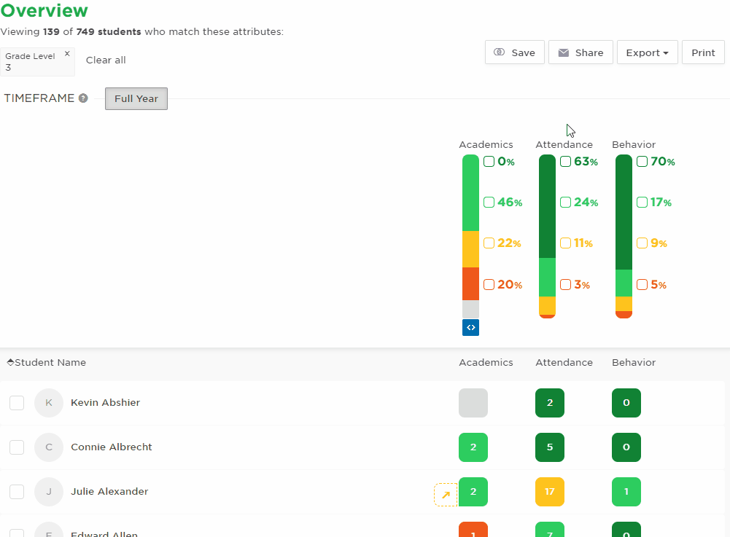Click the timeframe help question mark icon
This screenshot has width=730, height=537.
pyautogui.click(x=83, y=98)
